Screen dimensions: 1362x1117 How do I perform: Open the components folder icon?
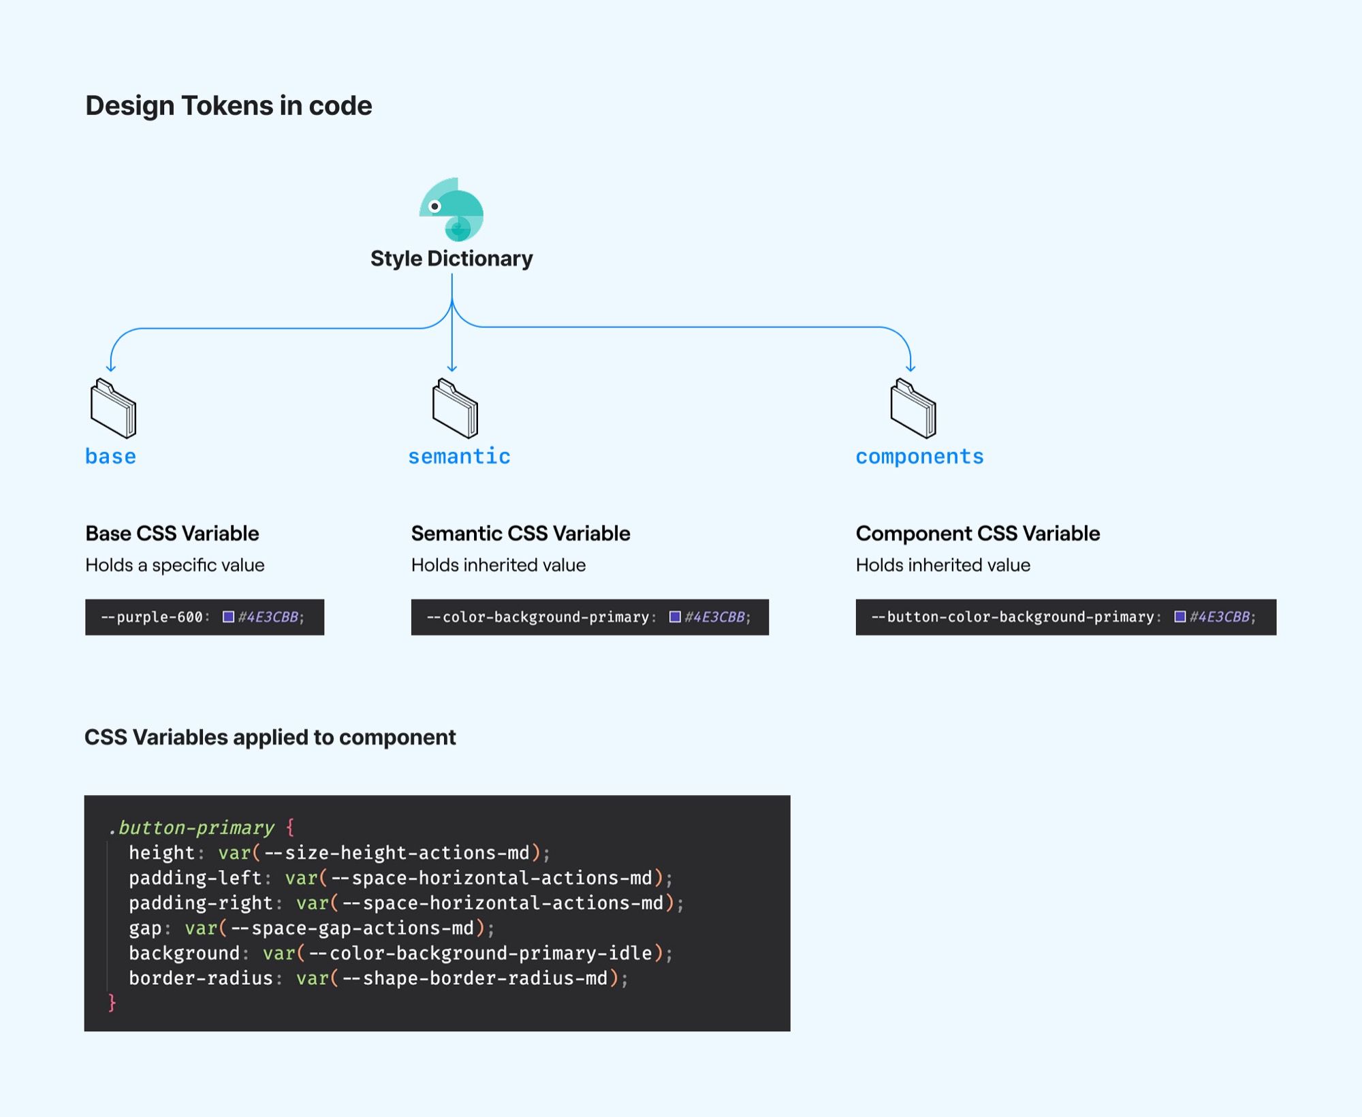point(913,408)
